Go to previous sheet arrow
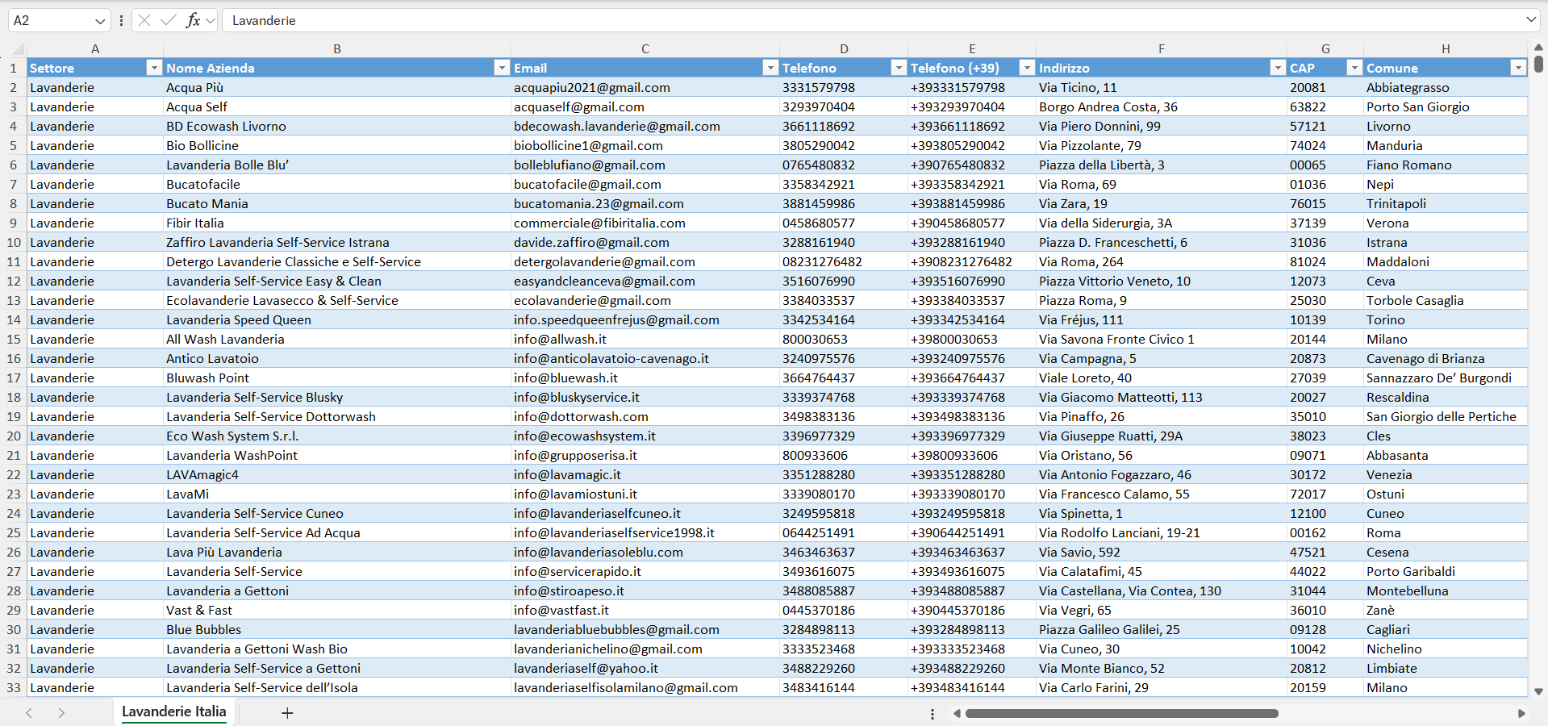This screenshot has height=726, width=1548. 29,713
